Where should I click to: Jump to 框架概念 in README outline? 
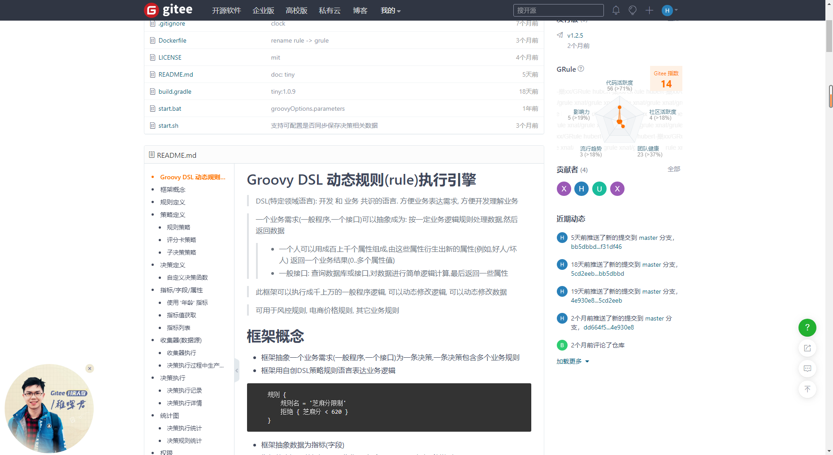(173, 190)
